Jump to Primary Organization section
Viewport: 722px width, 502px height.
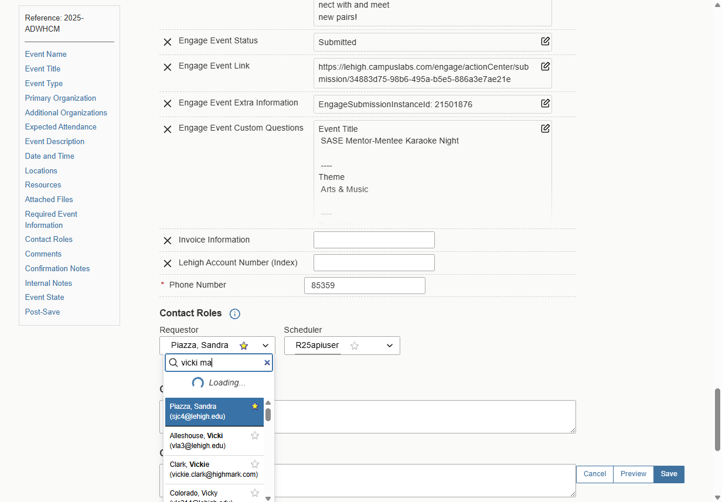coord(60,98)
